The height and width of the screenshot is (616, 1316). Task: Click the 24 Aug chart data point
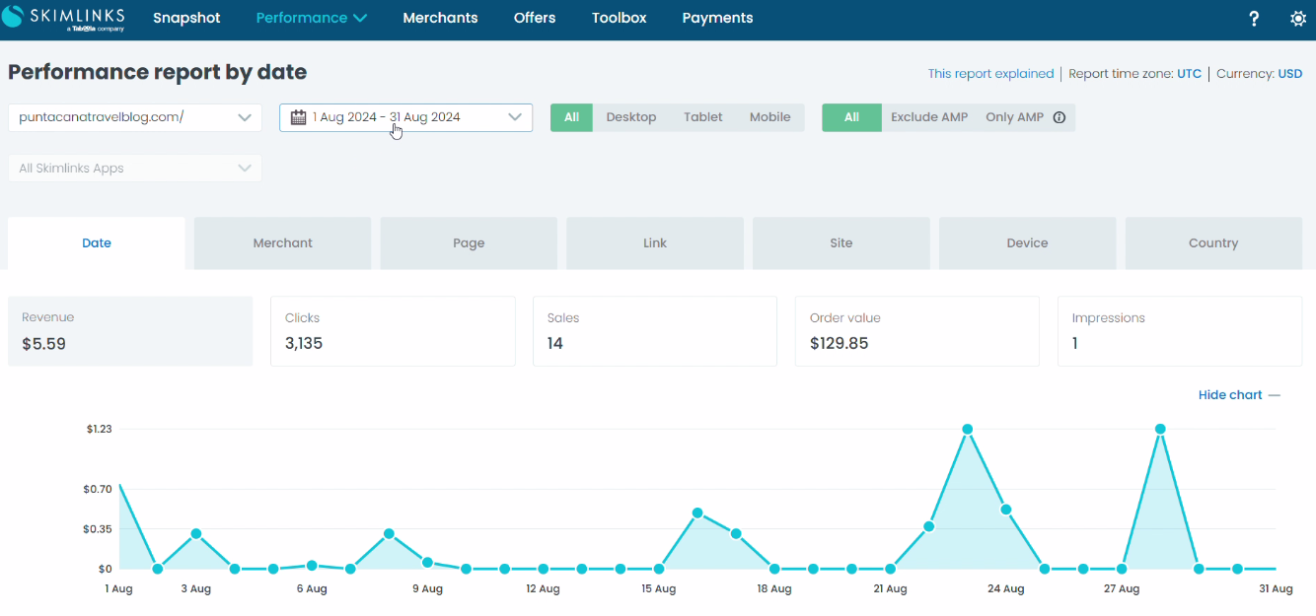1006,510
